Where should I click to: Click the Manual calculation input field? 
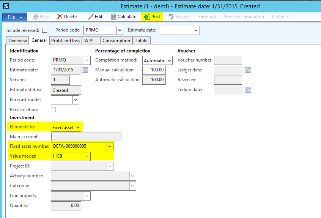[154, 70]
